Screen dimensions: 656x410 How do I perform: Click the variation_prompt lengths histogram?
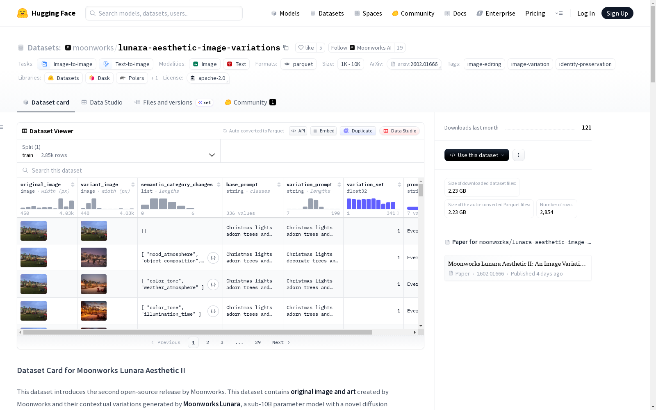tap(313, 204)
